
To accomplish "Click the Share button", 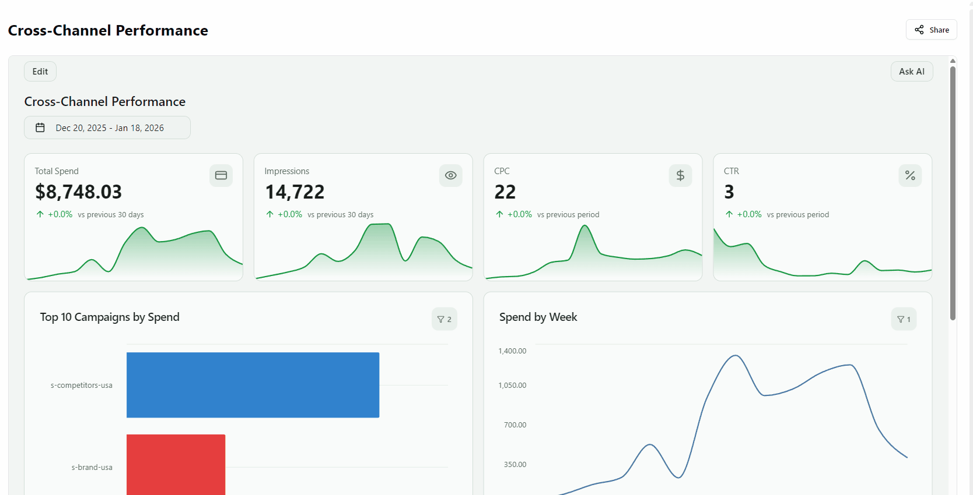I will 931,30.
